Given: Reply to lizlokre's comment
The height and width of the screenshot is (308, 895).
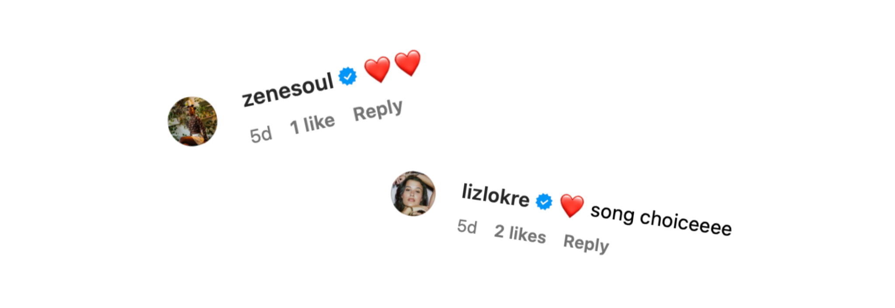Looking at the screenshot, I should [x=586, y=243].
